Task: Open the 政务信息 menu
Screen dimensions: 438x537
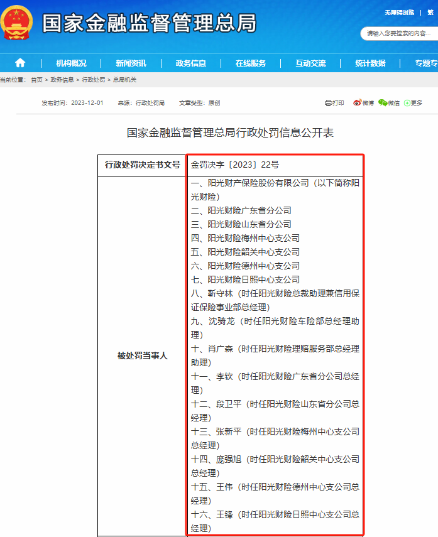Action: pos(191,63)
